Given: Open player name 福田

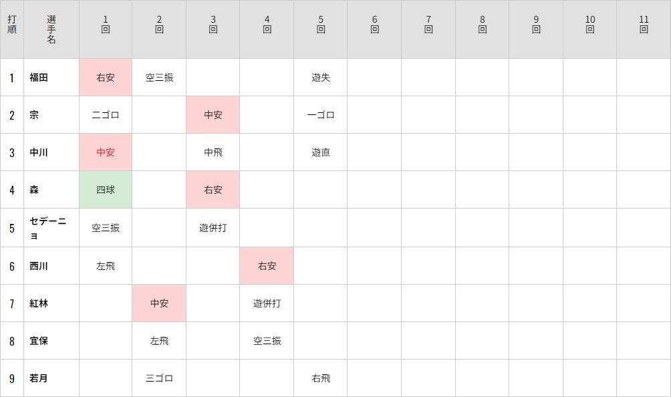Looking at the screenshot, I should [x=39, y=78].
